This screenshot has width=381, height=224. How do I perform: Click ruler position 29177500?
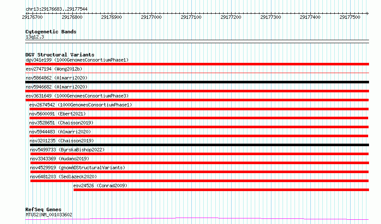[350, 17]
